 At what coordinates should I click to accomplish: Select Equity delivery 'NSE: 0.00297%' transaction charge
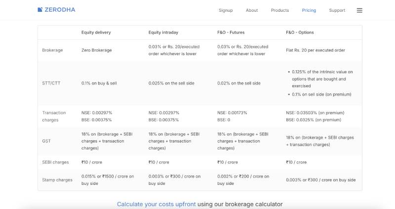(97, 113)
